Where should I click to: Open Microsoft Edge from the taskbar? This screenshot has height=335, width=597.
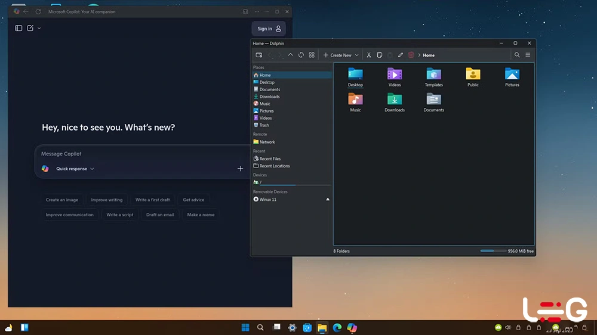(x=337, y=328)
